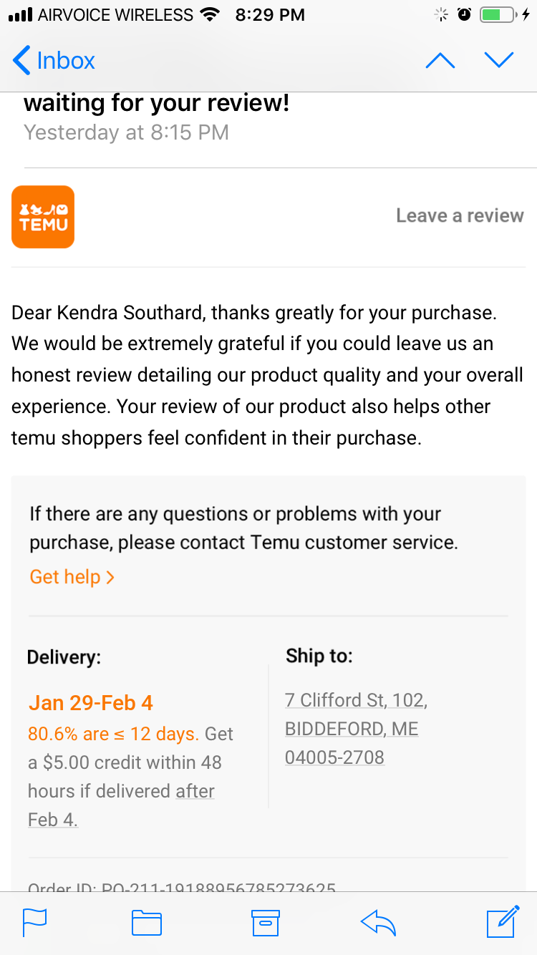Compose a new message with pencil icon
This screenshot has width=537, height=955.
[503, 921]
